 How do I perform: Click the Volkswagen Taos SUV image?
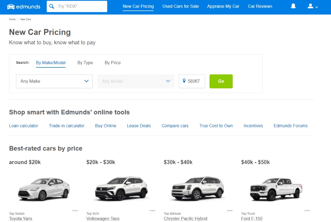(121, 189)
